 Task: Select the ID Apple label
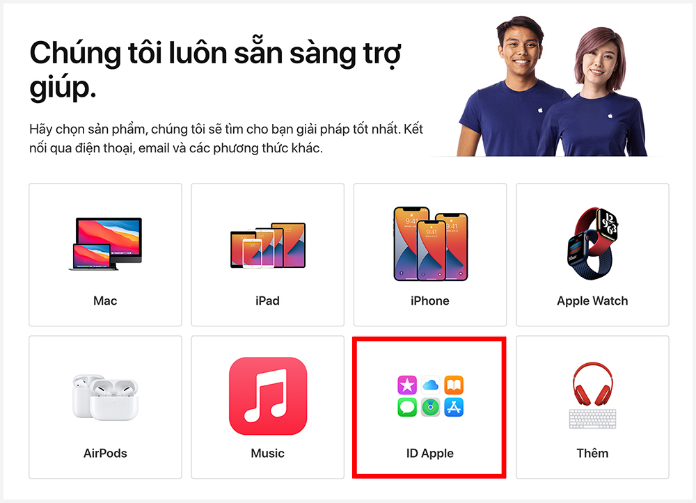point(430,454)
